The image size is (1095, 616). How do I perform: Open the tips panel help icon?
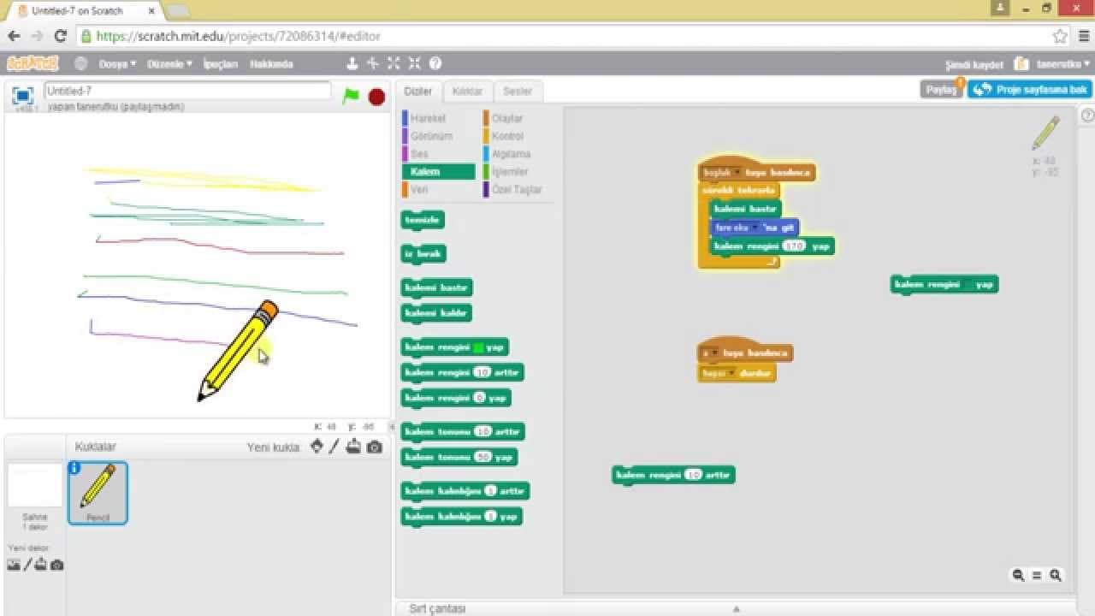[x=1087, y=115]
